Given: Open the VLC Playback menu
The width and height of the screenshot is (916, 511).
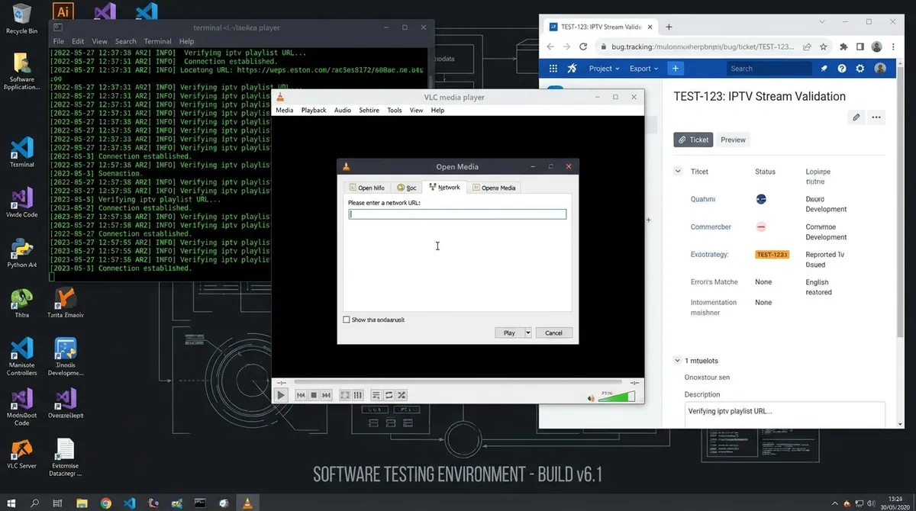Looking at the screenshot, I should click(x=314, y=110).
